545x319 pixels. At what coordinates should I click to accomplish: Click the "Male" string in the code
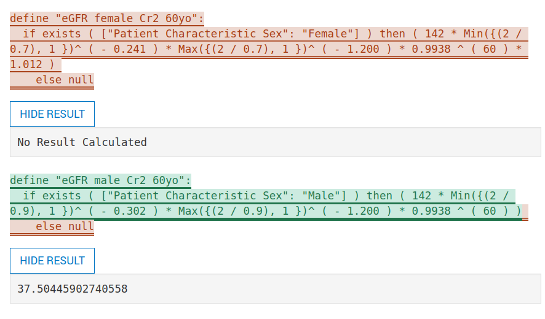[x=321, y=196]
